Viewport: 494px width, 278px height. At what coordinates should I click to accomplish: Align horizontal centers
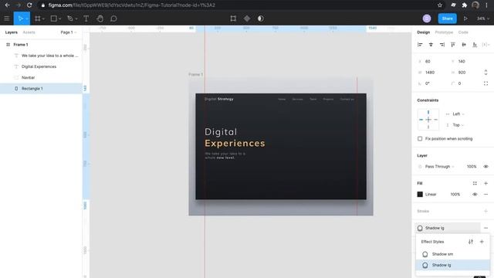click(x=431, y=45)
